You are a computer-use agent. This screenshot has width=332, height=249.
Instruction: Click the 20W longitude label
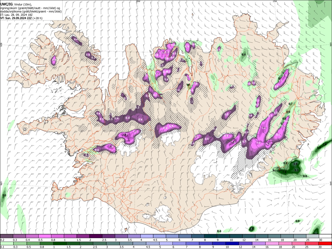pyautogui.click(x=138, y=1)
